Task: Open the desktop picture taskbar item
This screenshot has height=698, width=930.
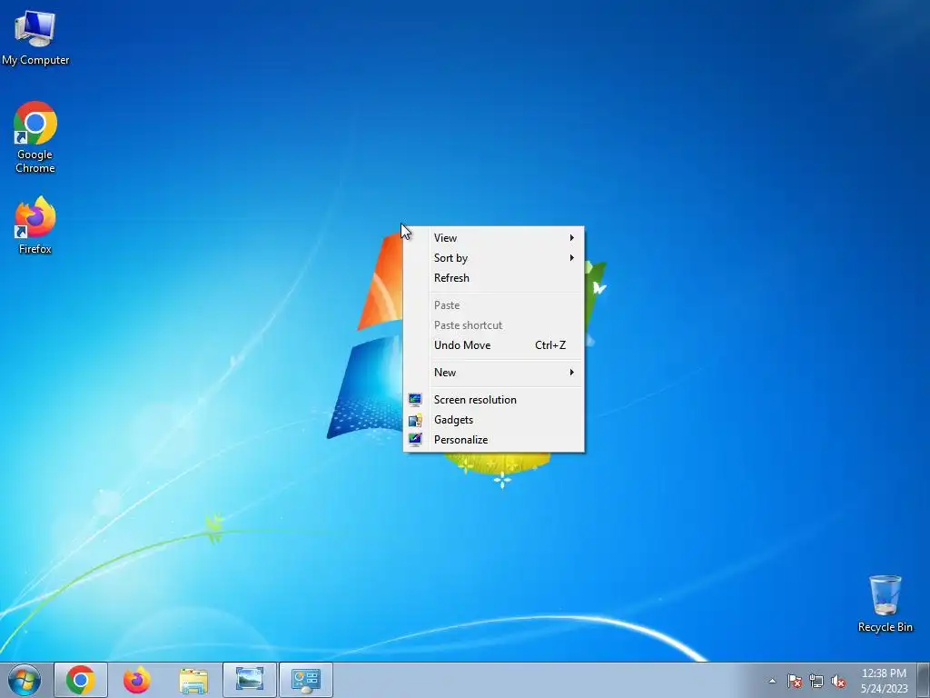Action: (x=250, y=680)
